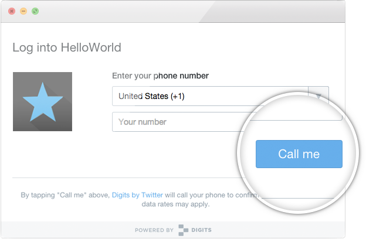Click the DIGITS wordmark in the footer
Screen dimensions: 366x239
[201, 230]
